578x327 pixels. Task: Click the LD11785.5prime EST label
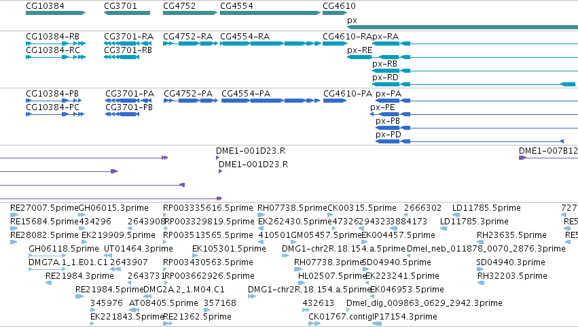coord(486,208)
